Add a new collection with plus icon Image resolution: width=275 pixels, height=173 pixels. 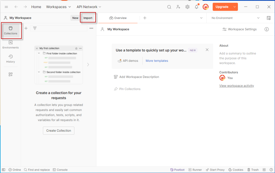coord(26,28)
